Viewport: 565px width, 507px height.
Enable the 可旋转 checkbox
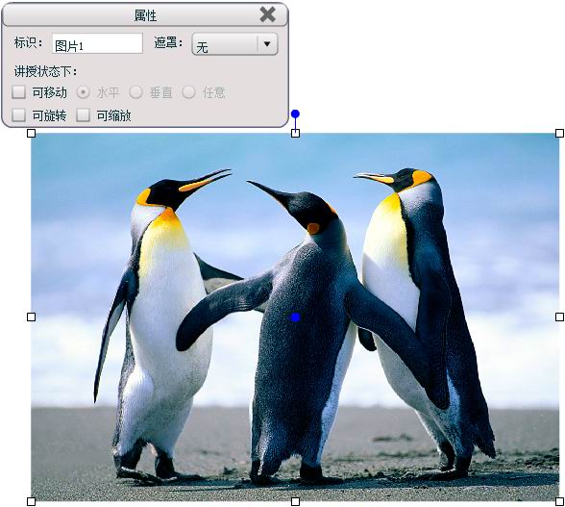coord(19,115)
